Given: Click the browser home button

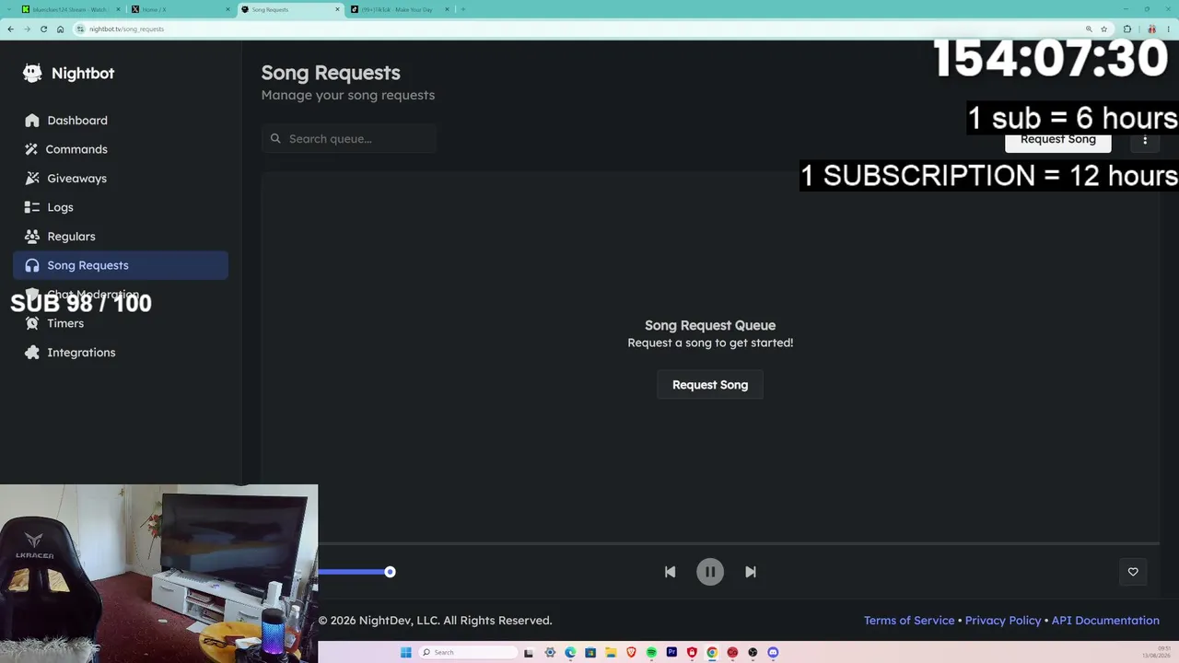Looking at the screenshot, I should coord(60,29).
